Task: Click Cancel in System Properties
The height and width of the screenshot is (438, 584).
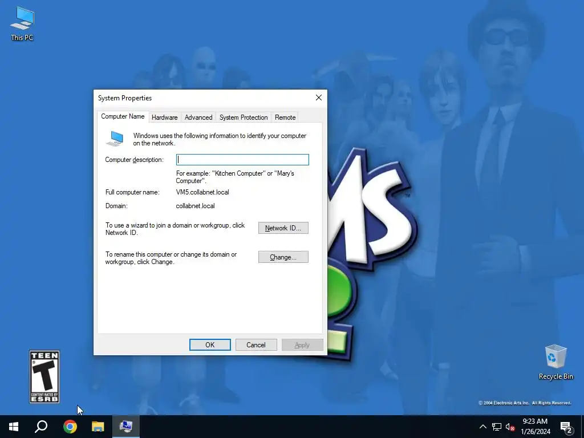Action: click(x=256, y=345)
